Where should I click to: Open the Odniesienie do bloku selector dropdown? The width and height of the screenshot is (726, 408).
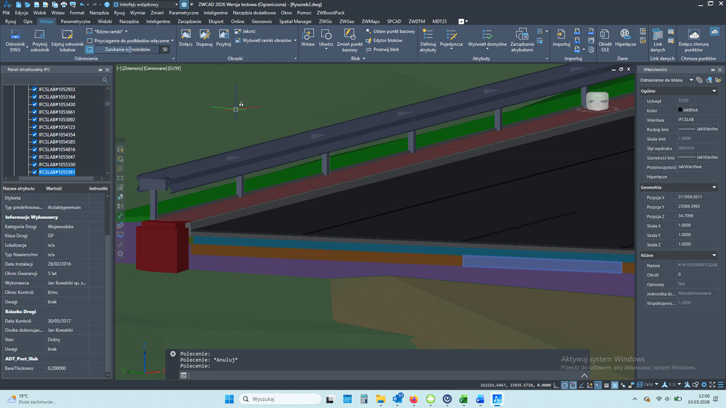coord(691,80)
